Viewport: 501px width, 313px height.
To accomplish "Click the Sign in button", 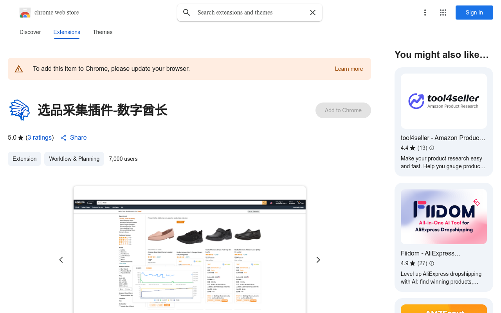I will (x=474, y=13).
